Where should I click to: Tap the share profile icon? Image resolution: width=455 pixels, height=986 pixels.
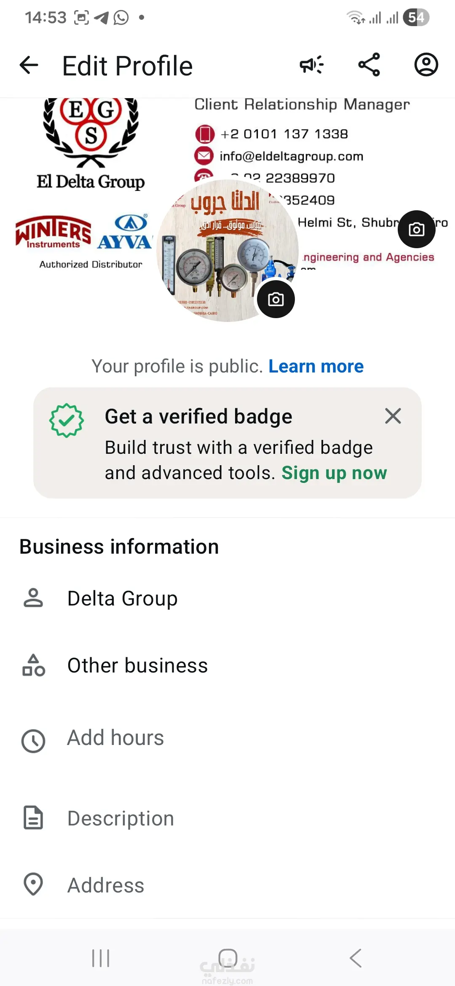[369, 65]
